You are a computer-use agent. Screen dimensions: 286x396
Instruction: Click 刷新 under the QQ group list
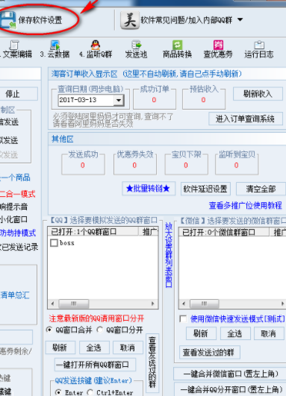click(x=60, y=348)
